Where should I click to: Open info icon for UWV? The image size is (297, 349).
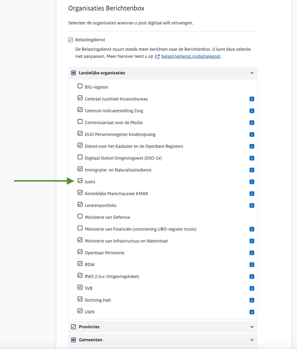tap(252, 312)
